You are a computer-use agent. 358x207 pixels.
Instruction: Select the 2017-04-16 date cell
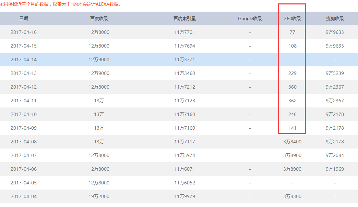(x=24, y=32)
